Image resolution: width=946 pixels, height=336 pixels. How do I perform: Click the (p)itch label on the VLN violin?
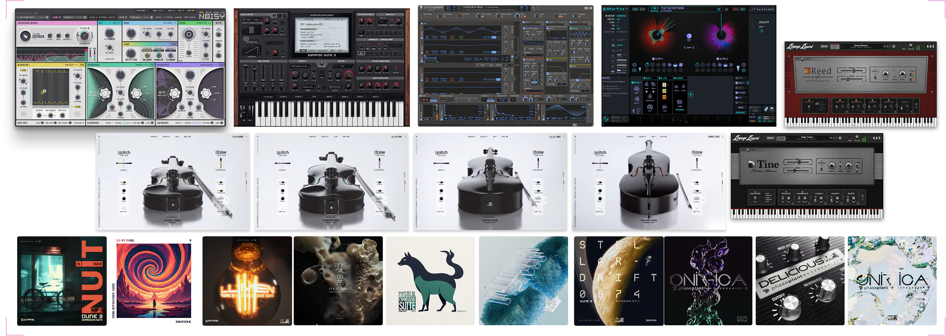coord(124,153)
